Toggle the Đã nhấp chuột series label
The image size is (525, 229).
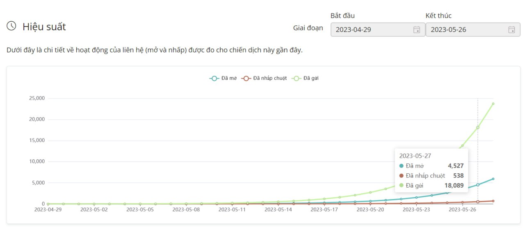269,78
